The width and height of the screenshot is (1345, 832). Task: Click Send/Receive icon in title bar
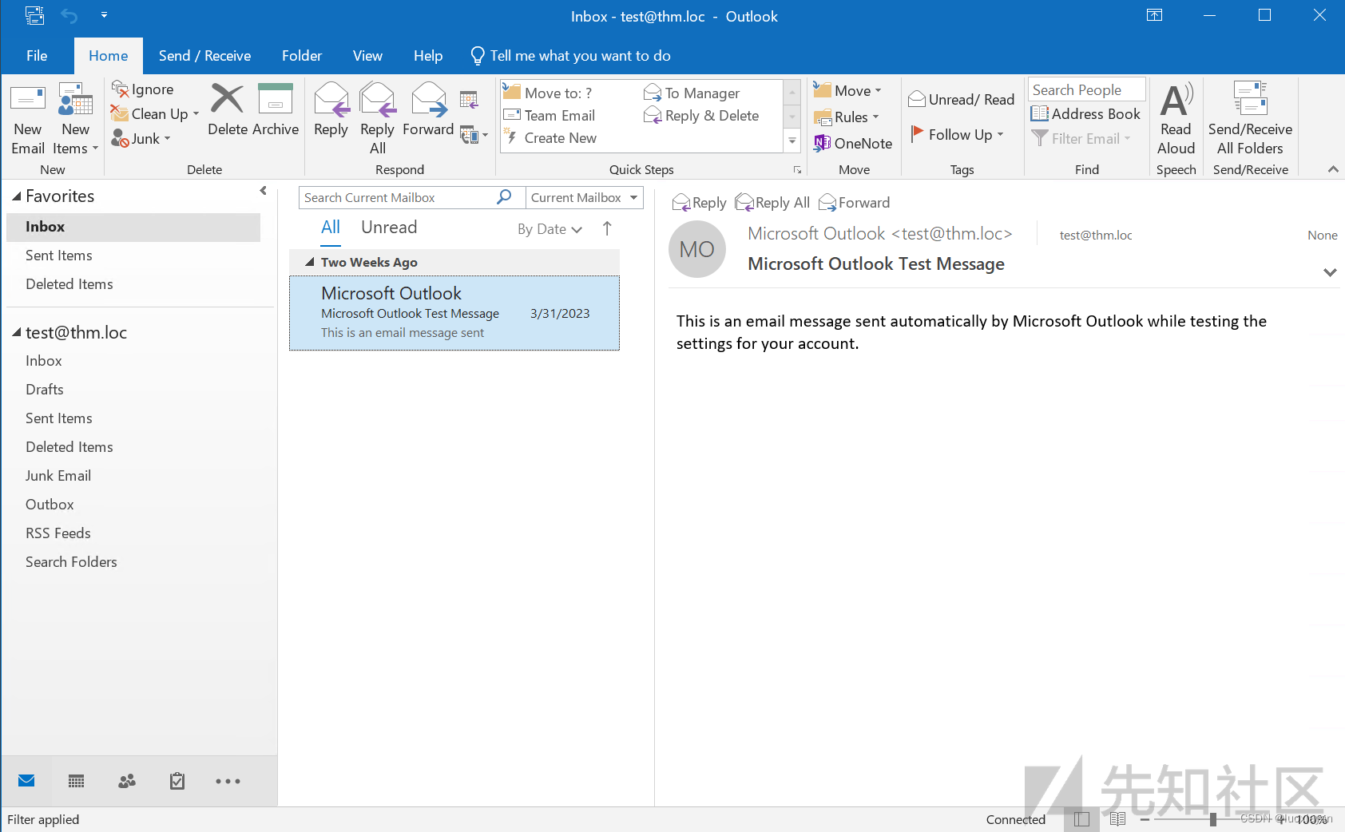coord(34,15)
